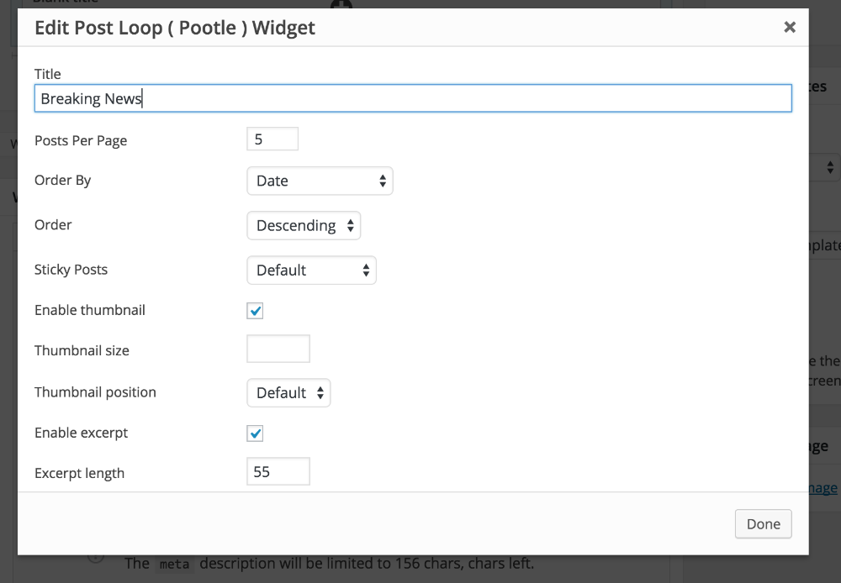Click the dimmed plus icon above dialog
This screenshot has height=583, width=841.
(341, 5)
